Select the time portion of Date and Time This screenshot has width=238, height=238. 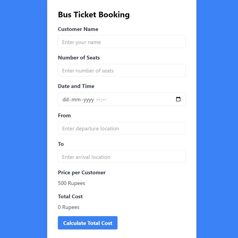tap(101, 99)
